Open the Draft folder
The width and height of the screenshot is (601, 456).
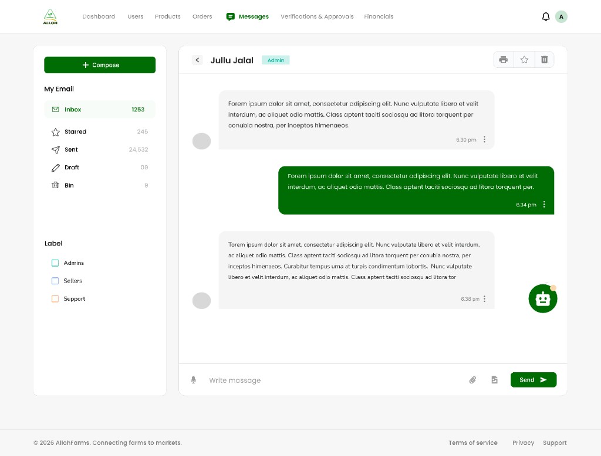tap(100, 167)
